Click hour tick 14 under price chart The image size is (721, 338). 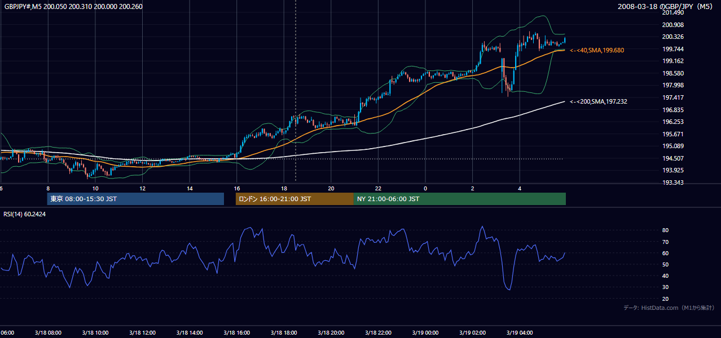point(190,188)
